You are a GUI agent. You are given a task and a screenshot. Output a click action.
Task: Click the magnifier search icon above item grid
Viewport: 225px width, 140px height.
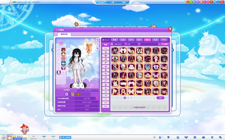(112, 44)
